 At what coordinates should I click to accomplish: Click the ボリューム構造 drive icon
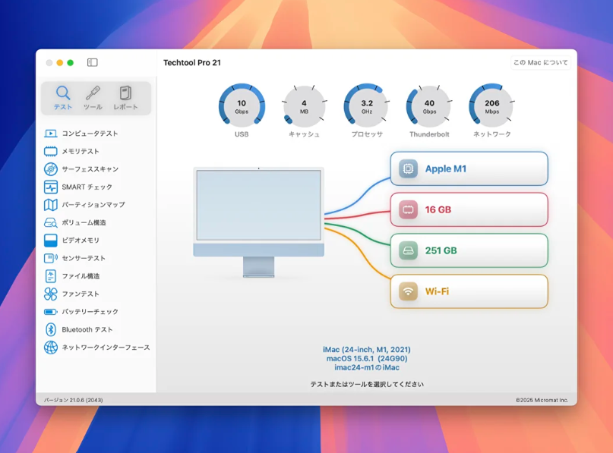pos(50,222)
